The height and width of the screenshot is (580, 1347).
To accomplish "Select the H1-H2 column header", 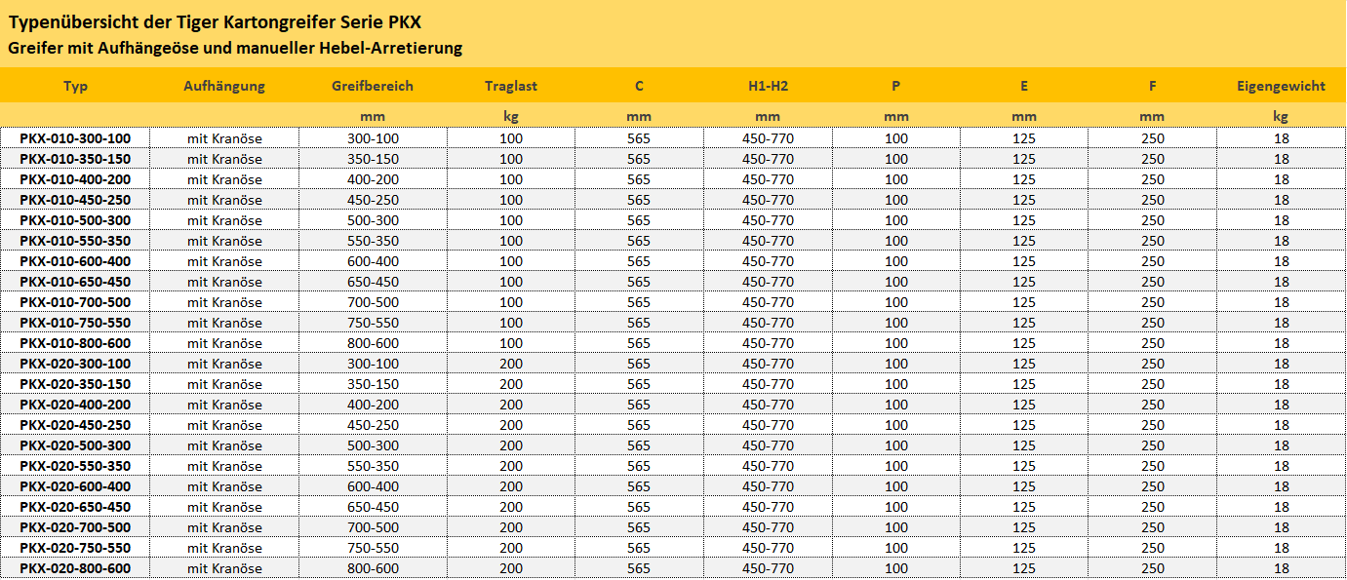I will pyautogui.click(x=768, y=86).
